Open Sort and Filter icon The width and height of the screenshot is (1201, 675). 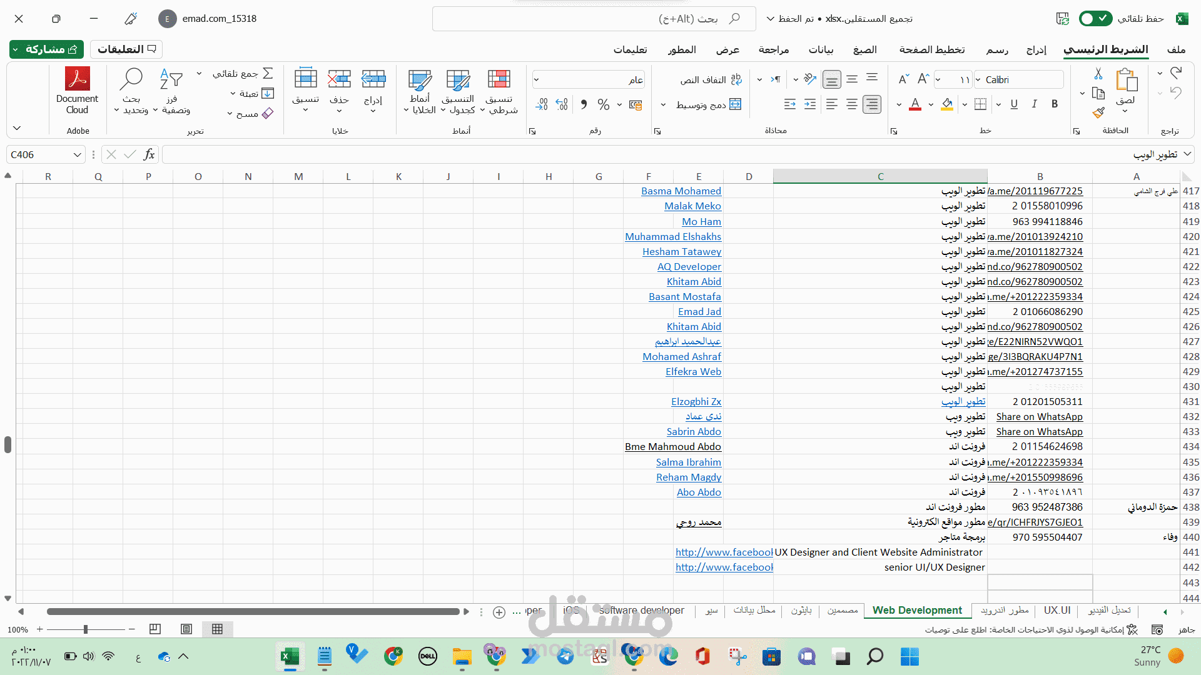171,79
